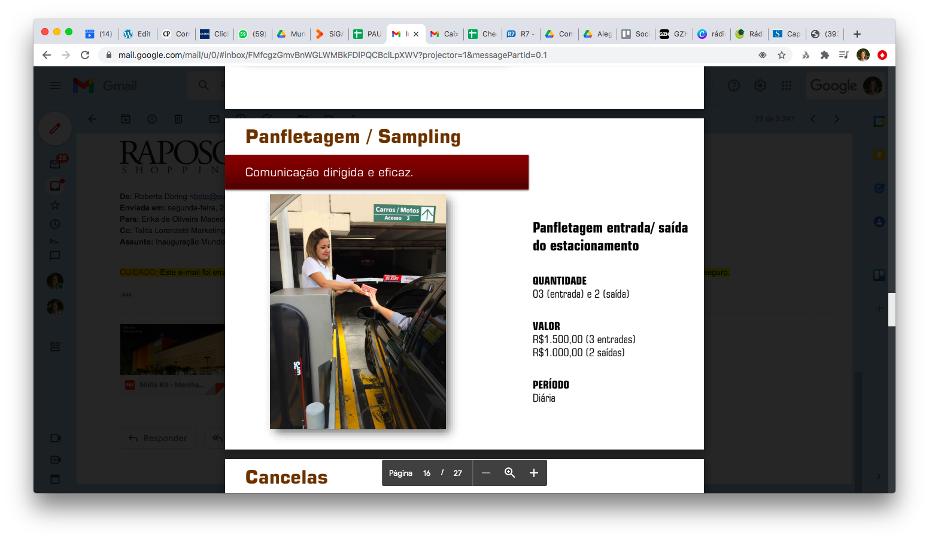Zoom out with the PDF viewer minus button
929x541 pixels.
[x=486, y=473]
